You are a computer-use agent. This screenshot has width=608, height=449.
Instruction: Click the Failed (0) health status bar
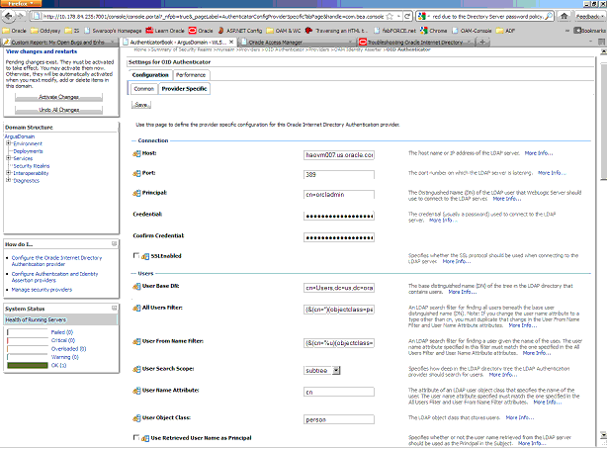[x=28, y=332]
